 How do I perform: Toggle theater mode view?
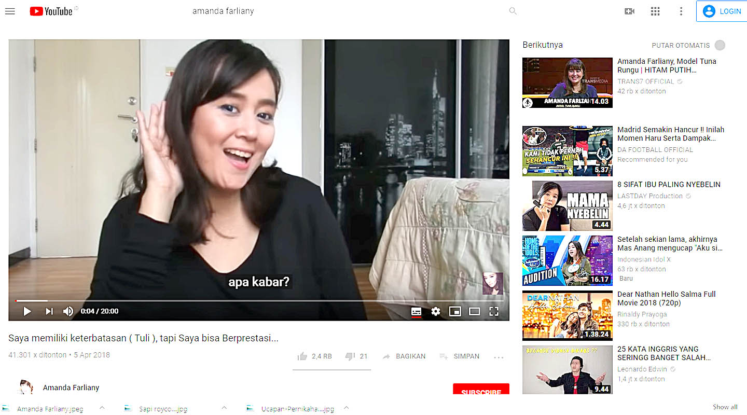(x=474, y=311)
